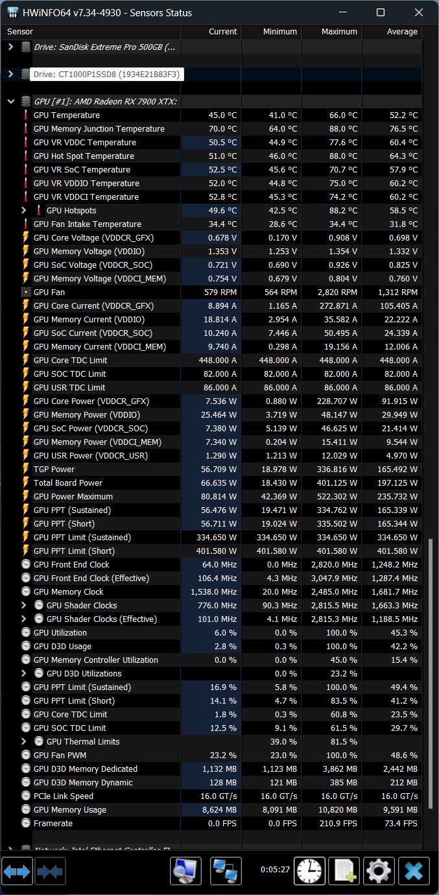
Task: Click the icon beside GPU Fan PWM
Action: (26, 755)
